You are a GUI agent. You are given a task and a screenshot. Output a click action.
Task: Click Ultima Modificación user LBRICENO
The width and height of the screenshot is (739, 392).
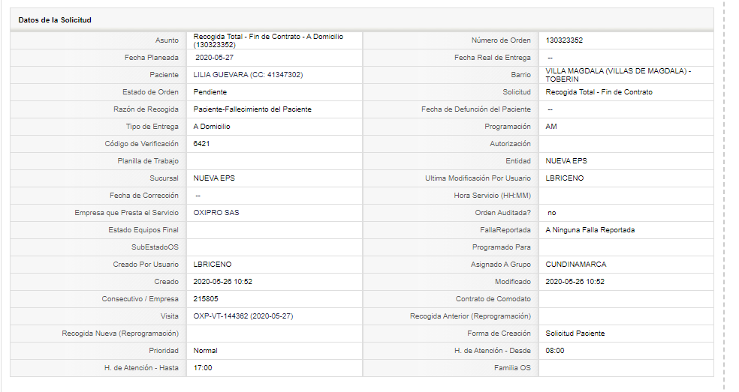tap(565, 178)
